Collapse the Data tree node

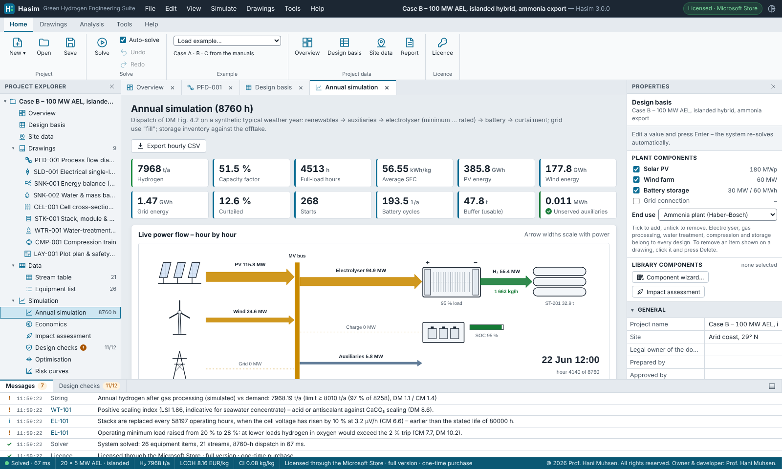click(13, 266)
